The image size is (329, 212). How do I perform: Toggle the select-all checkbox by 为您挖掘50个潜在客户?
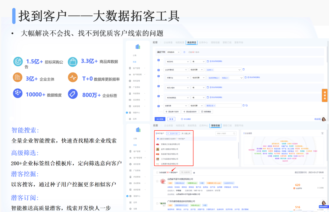pyautogui.click(x=157, y=172)
